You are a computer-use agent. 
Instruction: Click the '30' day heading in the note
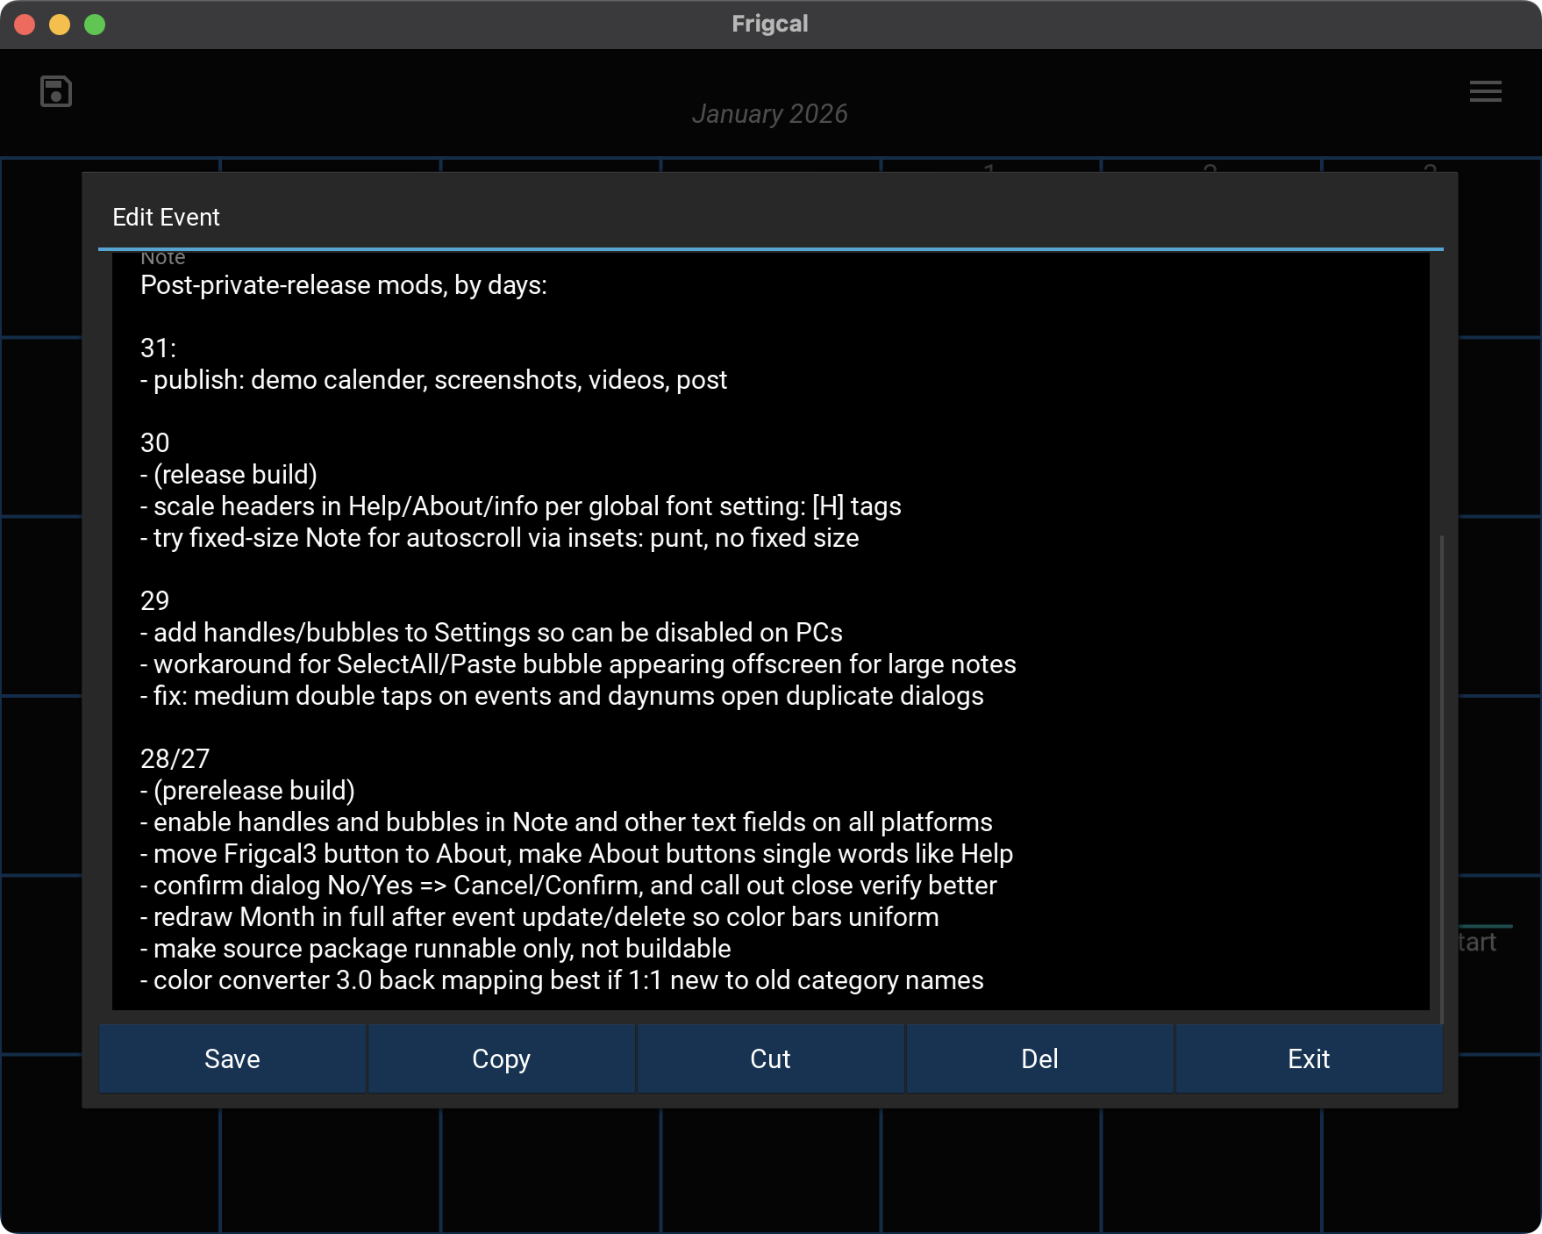(x=155, y=443)
